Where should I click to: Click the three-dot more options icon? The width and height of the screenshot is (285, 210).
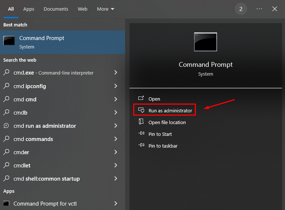point(259,9)
